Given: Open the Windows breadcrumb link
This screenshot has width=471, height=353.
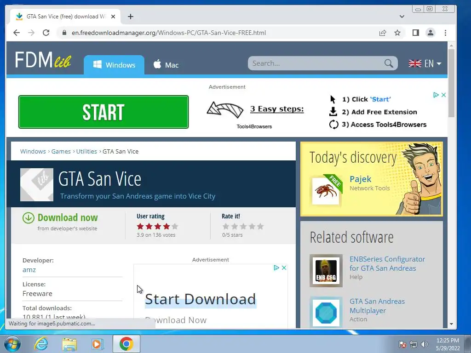Looking at the screenshot, I should (33, 151).
